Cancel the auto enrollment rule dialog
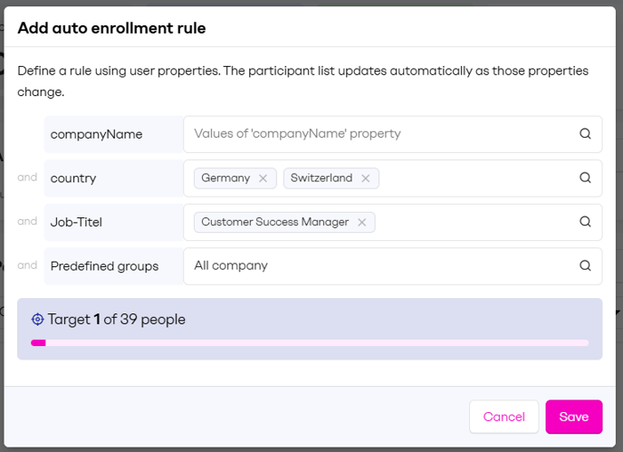Screen dimensions: 623x452 click(503, 417)
